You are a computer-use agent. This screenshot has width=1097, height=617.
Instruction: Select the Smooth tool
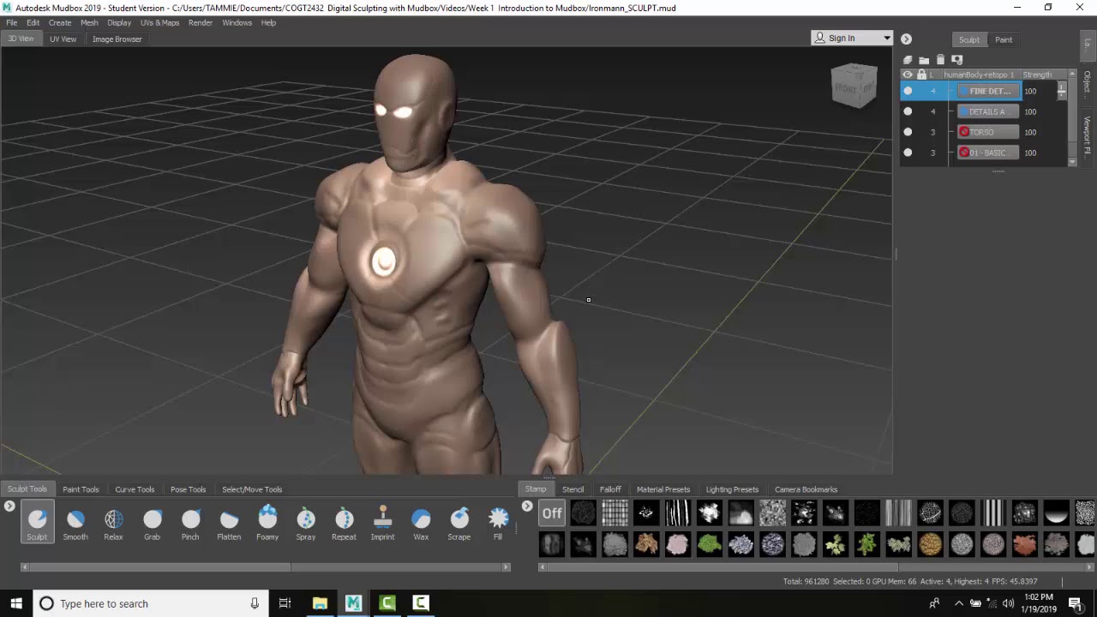(75, 523)
